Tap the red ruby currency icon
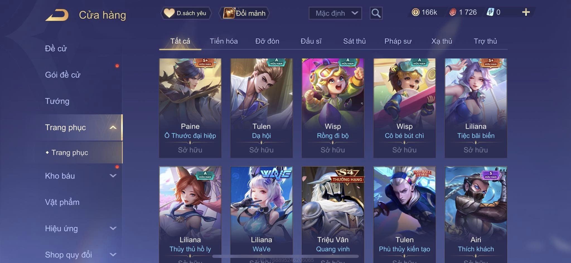The height and width of the screenshot is (263, 571). [453, 12]
